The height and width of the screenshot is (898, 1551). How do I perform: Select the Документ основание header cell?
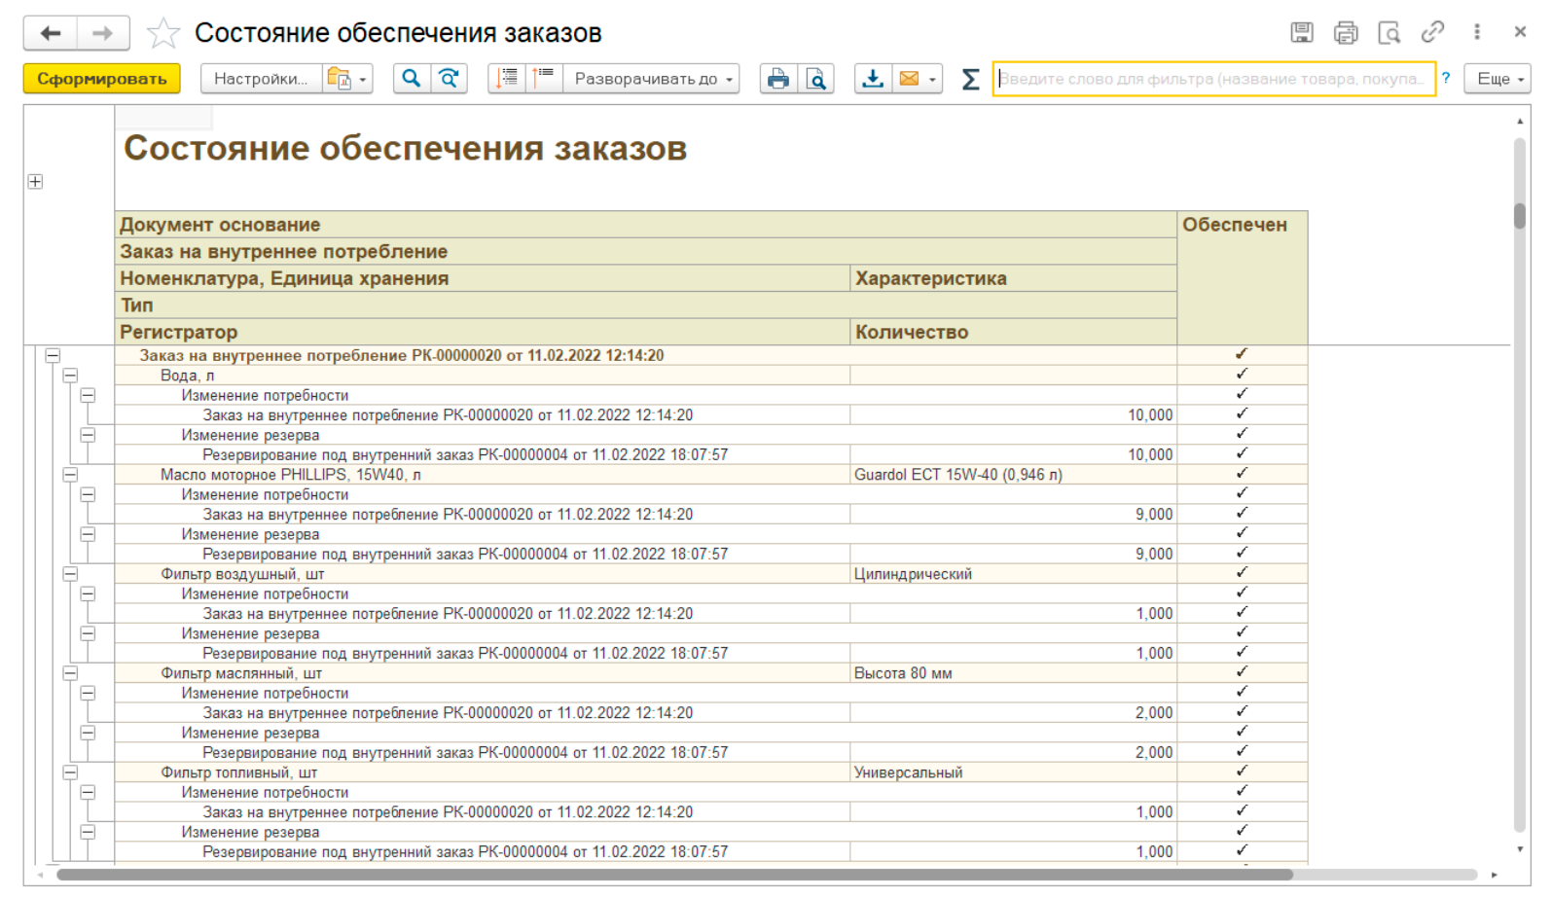point(646,225)
